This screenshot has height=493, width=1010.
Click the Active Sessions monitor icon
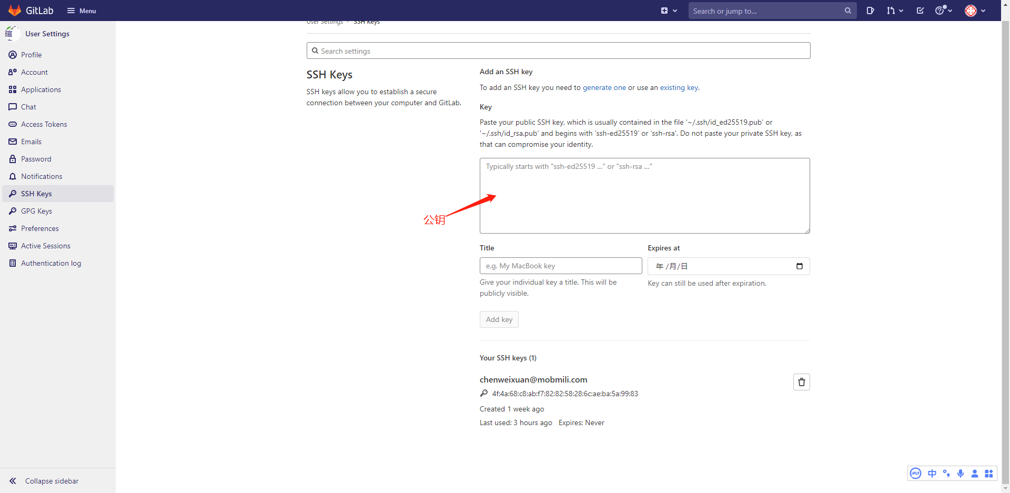(13, 246)
